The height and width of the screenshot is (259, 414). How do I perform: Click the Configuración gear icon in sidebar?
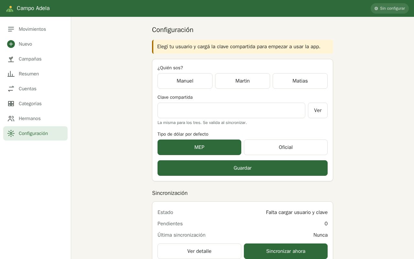pos(11,133)
